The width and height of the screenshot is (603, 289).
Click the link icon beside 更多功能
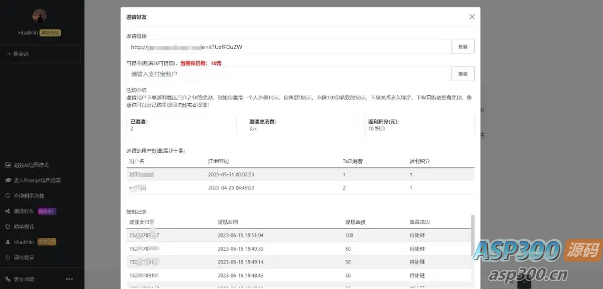pyautogui.click(x=7, y=279)
